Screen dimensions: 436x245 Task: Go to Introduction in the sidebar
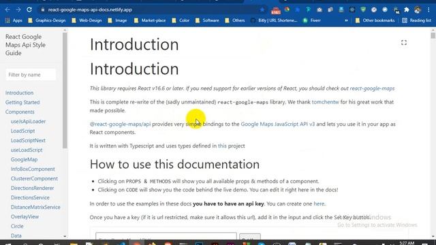pyautogui.click(x=19, y=93)
